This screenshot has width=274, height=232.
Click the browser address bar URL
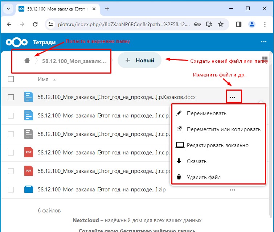coord(123,24)
